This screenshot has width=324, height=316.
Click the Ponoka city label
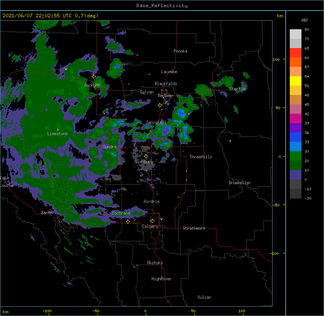coord(180,51)
